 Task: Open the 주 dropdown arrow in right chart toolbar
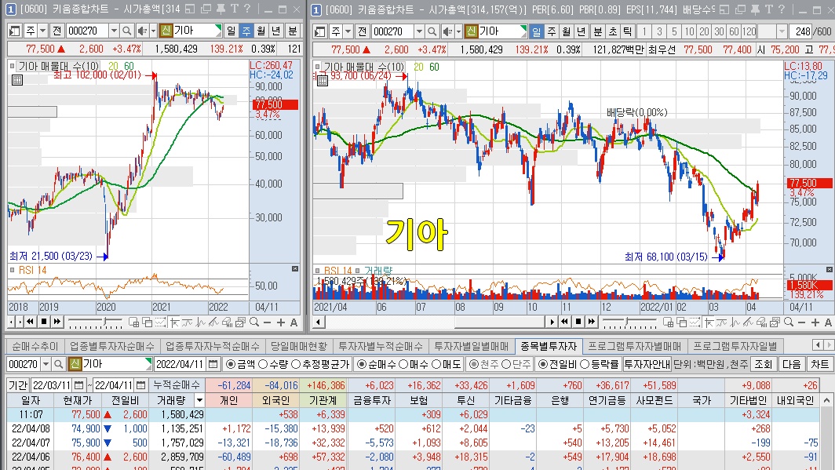[x=348, y=31]
